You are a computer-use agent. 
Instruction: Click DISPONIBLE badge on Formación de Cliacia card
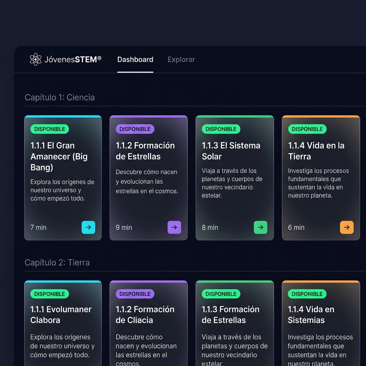[135, 294]
